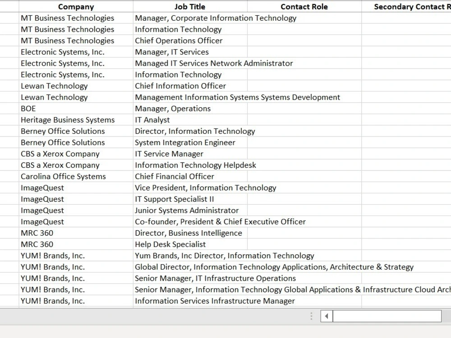The height and width of the screenshot is (338, 451).
Task: Click the Lewan Technology cell beside Chief Information Officer
Action: 76,86
